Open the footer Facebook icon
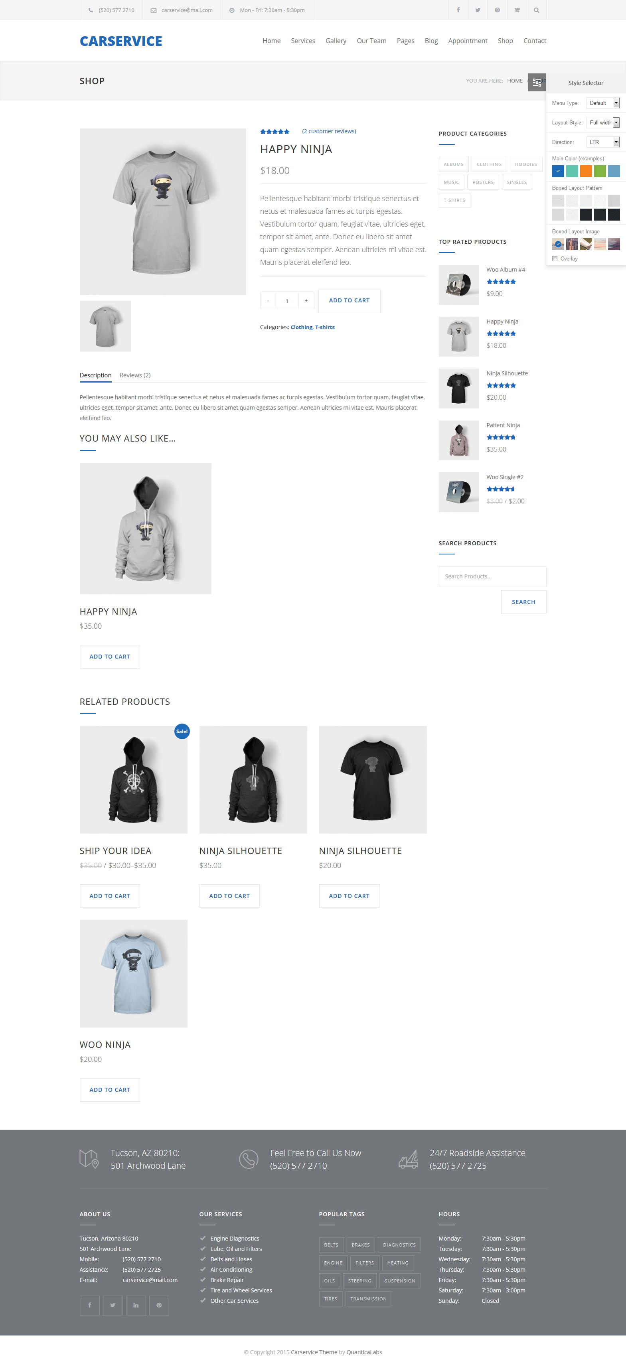Image resolution: width=626 pixels, height=1369 pixels. (89, 1305)
